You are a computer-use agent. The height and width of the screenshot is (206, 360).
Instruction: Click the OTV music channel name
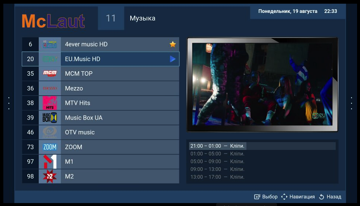point(80,132)
